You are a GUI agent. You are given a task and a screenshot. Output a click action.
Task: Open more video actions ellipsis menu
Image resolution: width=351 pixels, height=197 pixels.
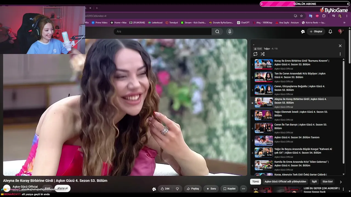[243, 189]
